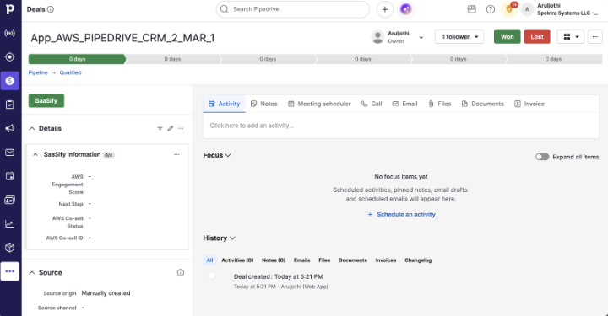Image resolution: width=608 pixels, height=316 pixels.
Task: Click the Schedule an activity link
Action: click(x=401, y=214)
